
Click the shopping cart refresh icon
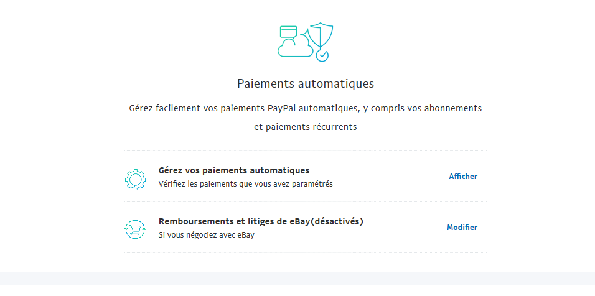[x=135, y=229]
